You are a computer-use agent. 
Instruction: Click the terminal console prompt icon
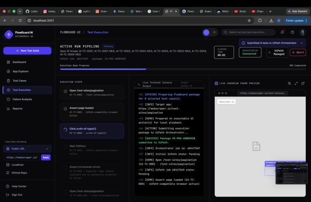click(139, 84)
